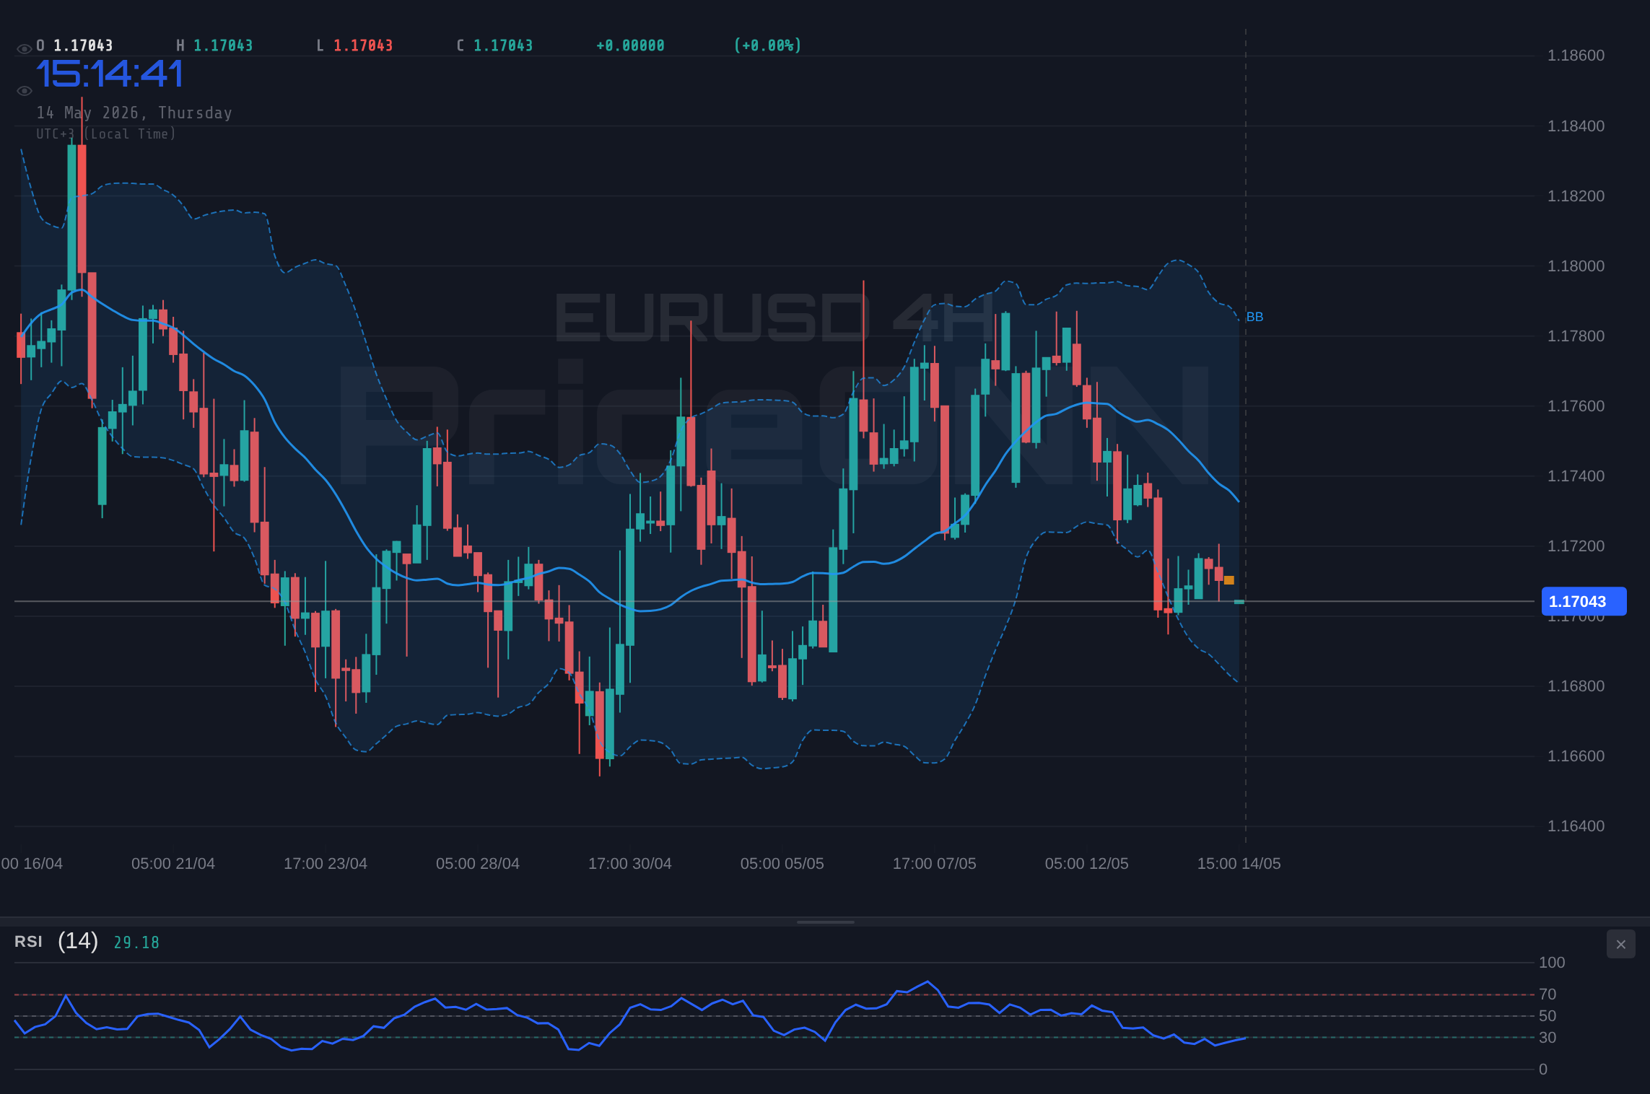The width and height of the screenshot is (1650, 1094).
Task: Click the percent change (+0.00%)
Action: pos(767,45)
